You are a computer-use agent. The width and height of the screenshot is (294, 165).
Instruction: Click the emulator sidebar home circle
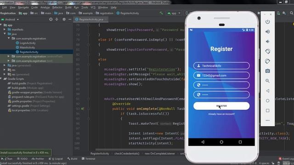(267, 101)
